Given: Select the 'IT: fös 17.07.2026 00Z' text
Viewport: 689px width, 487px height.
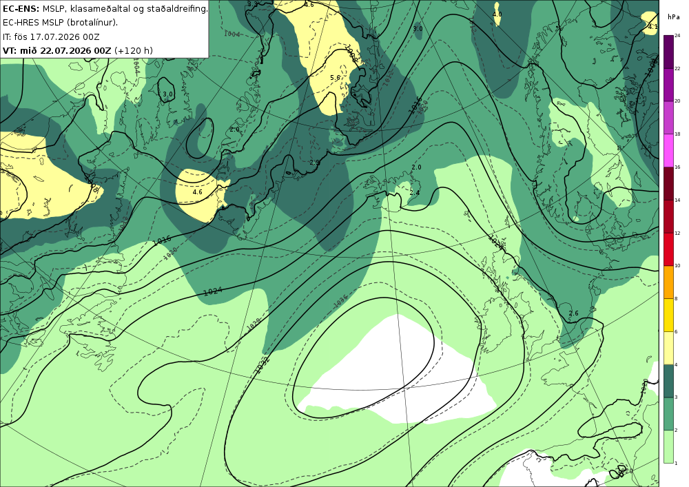Looking at the screenshot, I should coord(51,37).
